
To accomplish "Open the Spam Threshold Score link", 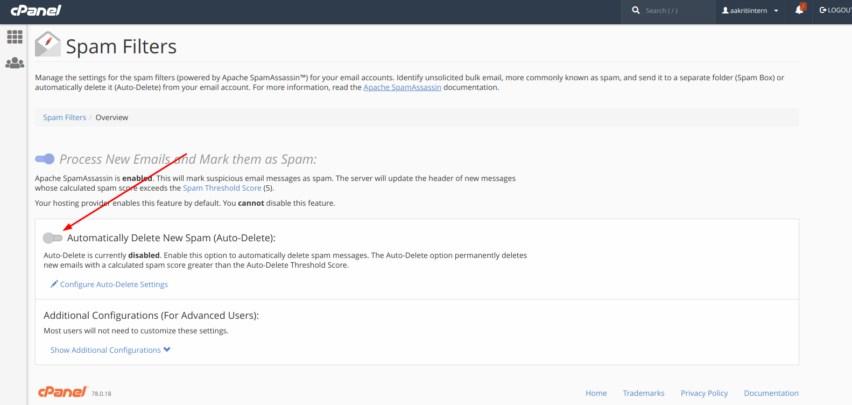I will [222, 188].
